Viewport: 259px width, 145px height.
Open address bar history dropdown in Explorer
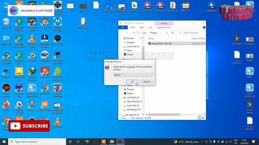pos(167,33)
